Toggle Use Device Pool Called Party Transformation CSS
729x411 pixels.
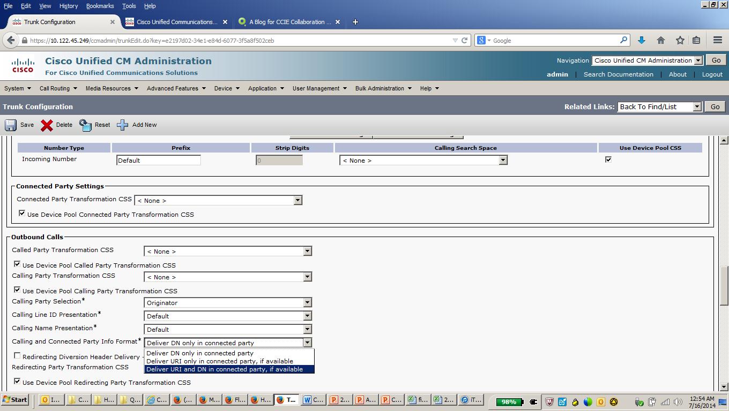pos(17,264)
